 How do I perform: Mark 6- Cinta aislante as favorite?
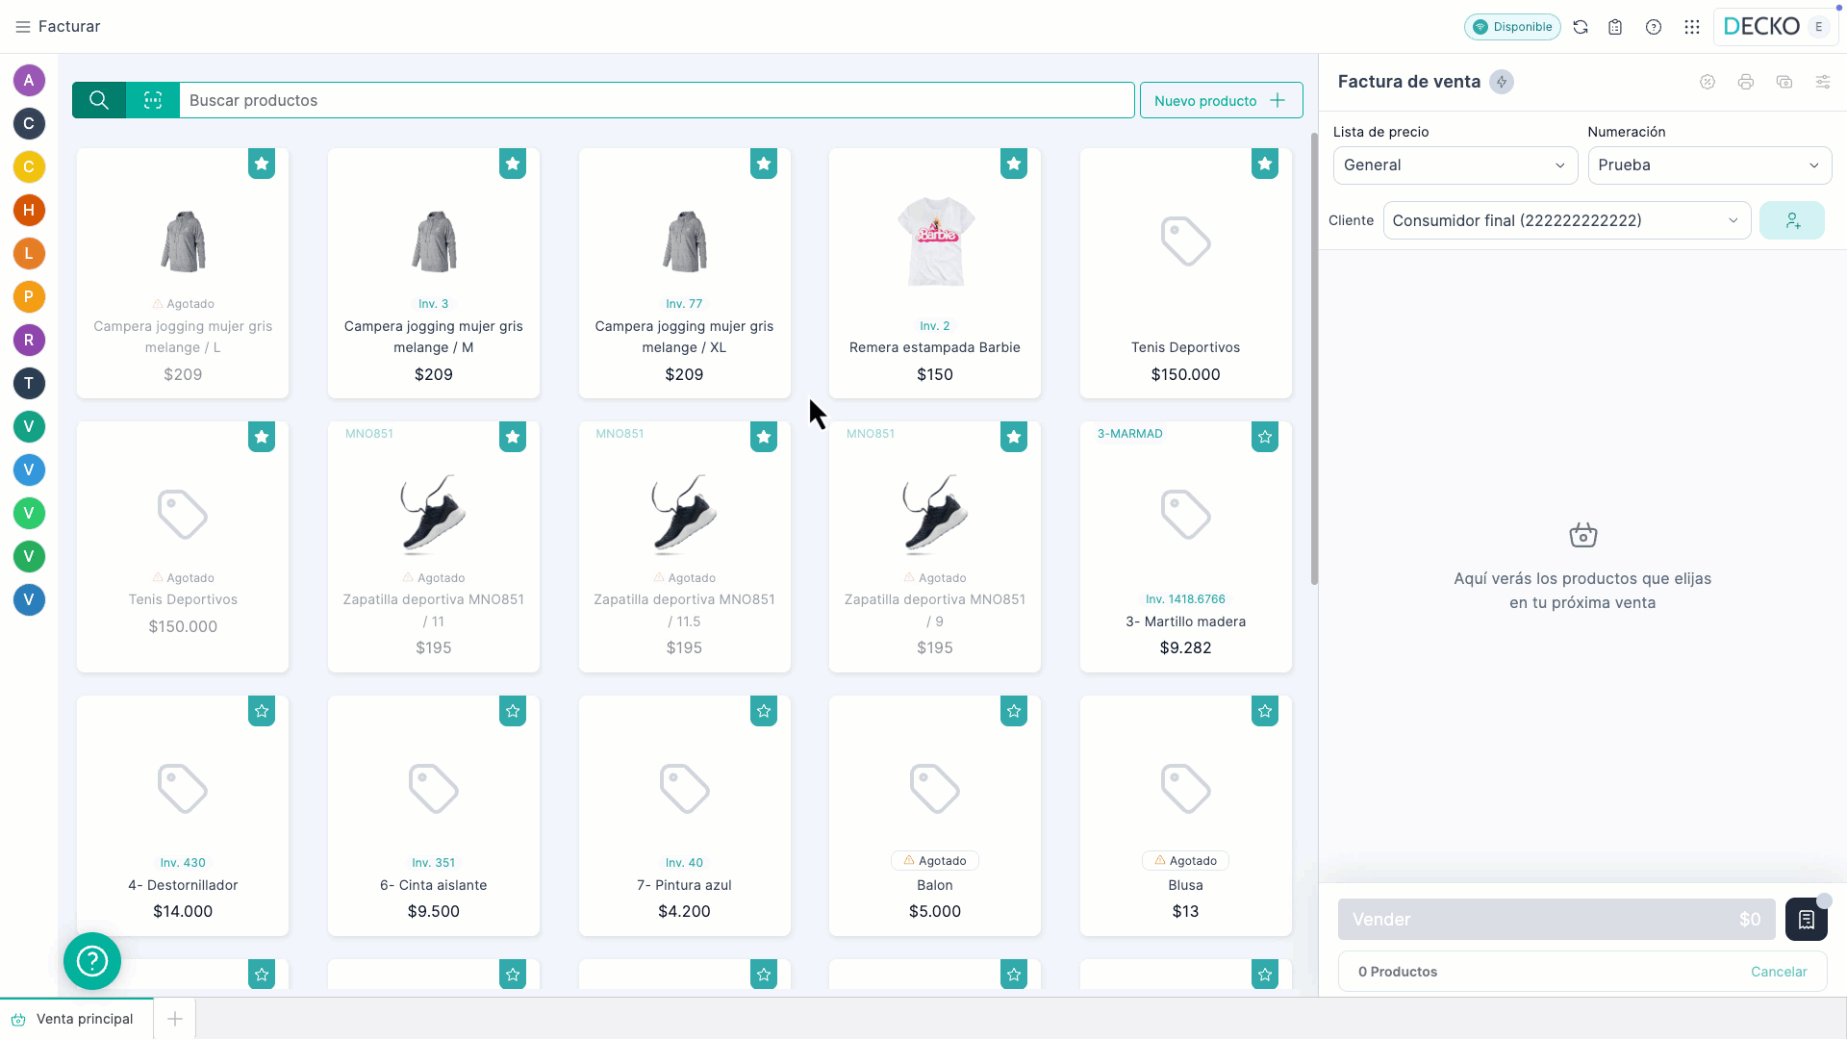pyautogui.click(x=513, y=711)
